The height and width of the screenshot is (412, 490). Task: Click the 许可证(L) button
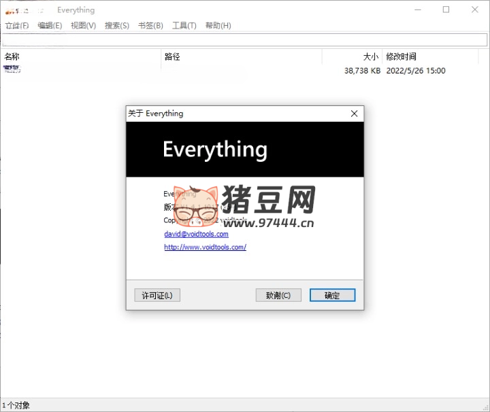(157, 295)
